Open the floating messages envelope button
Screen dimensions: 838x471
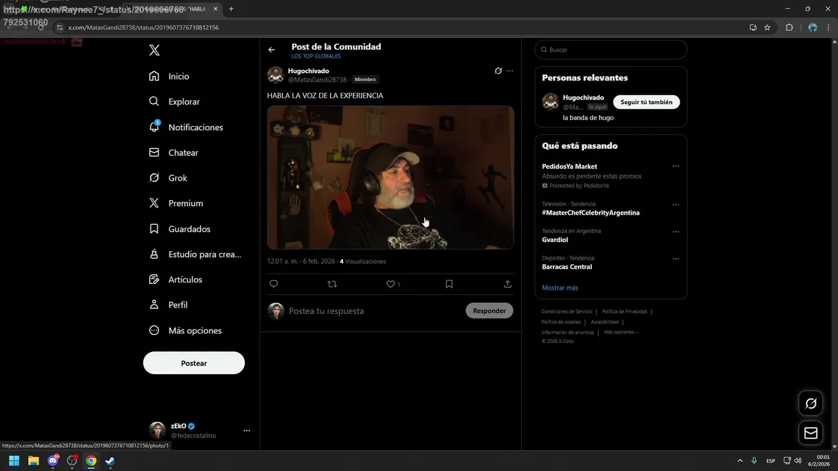coord(811,432)
